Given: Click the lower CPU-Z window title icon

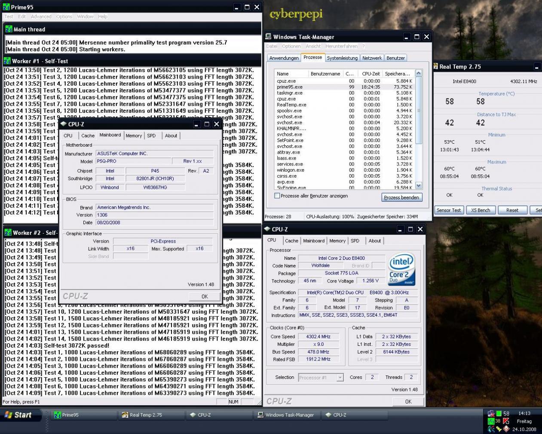Looking at the screenshot, I should pyautogui.click(x=267, y=229).
